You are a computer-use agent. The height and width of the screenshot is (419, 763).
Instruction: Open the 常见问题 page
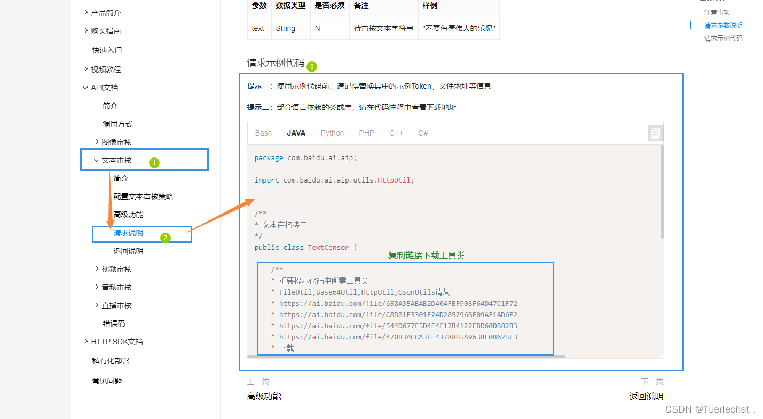[x=107, y=381]
